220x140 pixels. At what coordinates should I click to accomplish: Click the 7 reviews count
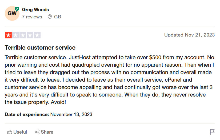pyautogui.click(x=32, y=17)
